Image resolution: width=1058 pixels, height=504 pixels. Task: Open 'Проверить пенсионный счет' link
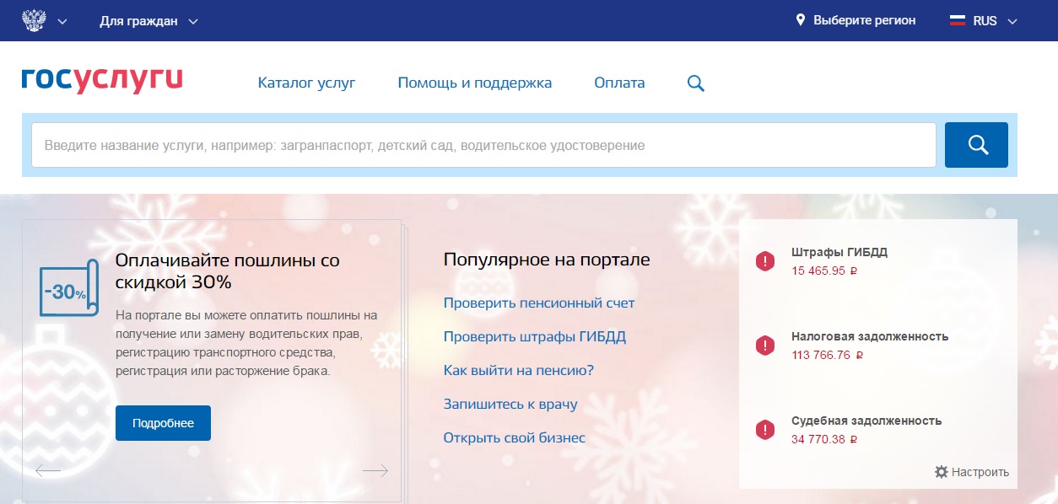coord(539,303)
